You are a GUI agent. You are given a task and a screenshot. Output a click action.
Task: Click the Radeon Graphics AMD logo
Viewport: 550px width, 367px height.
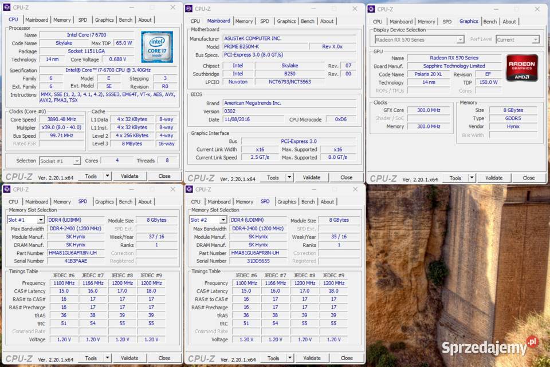(521, 68)
